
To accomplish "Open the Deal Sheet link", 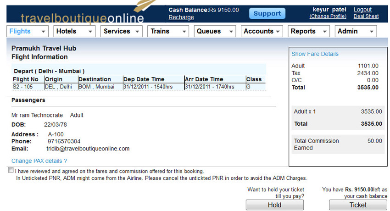I will tap(366, 17).
